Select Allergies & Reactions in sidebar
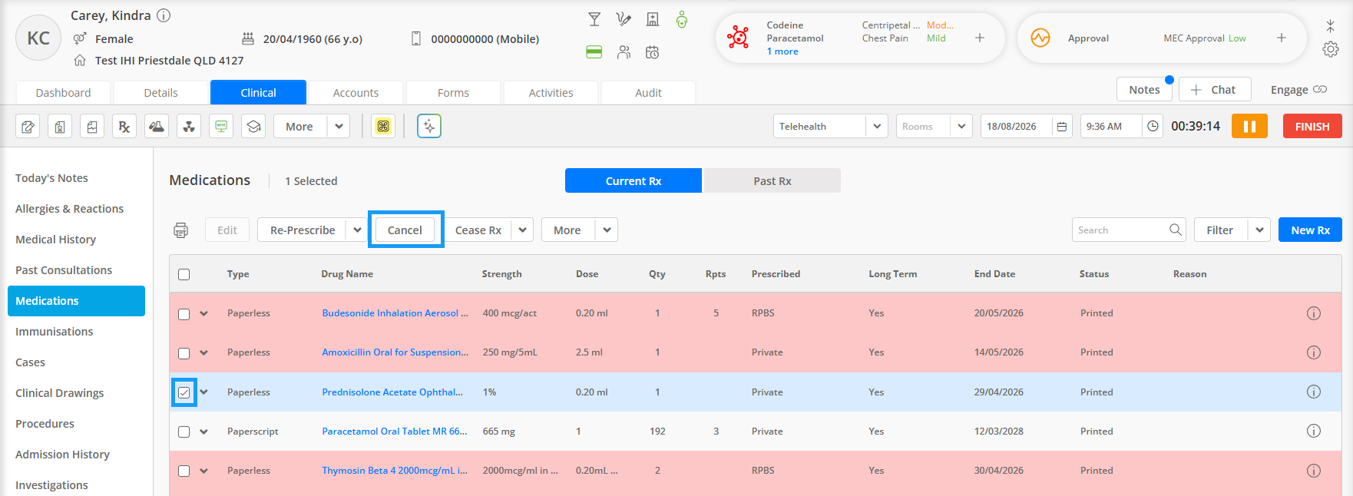This screenshot has height=496, width=1353. point(69,209)
